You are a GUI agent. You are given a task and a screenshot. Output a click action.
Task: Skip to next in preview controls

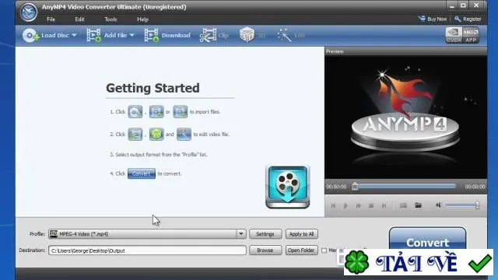click(384, 205)
